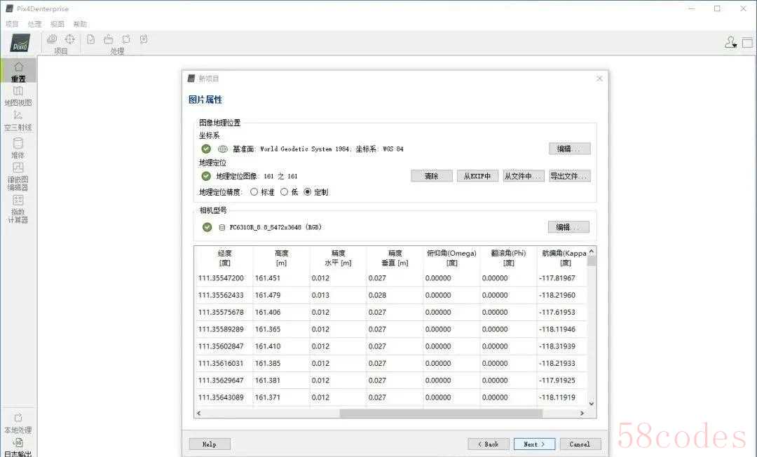Viewport: 757px width, 457px height.
Task: Click the panel layout icon beside user account
Action: click(x=747, y=43)
